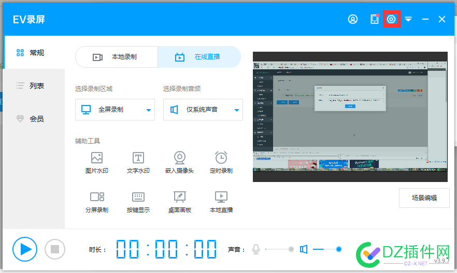The height and width of the screenshot is (273, 457).
Task: Adjust the microphone volume slider
Action: (x=279, y=249)
